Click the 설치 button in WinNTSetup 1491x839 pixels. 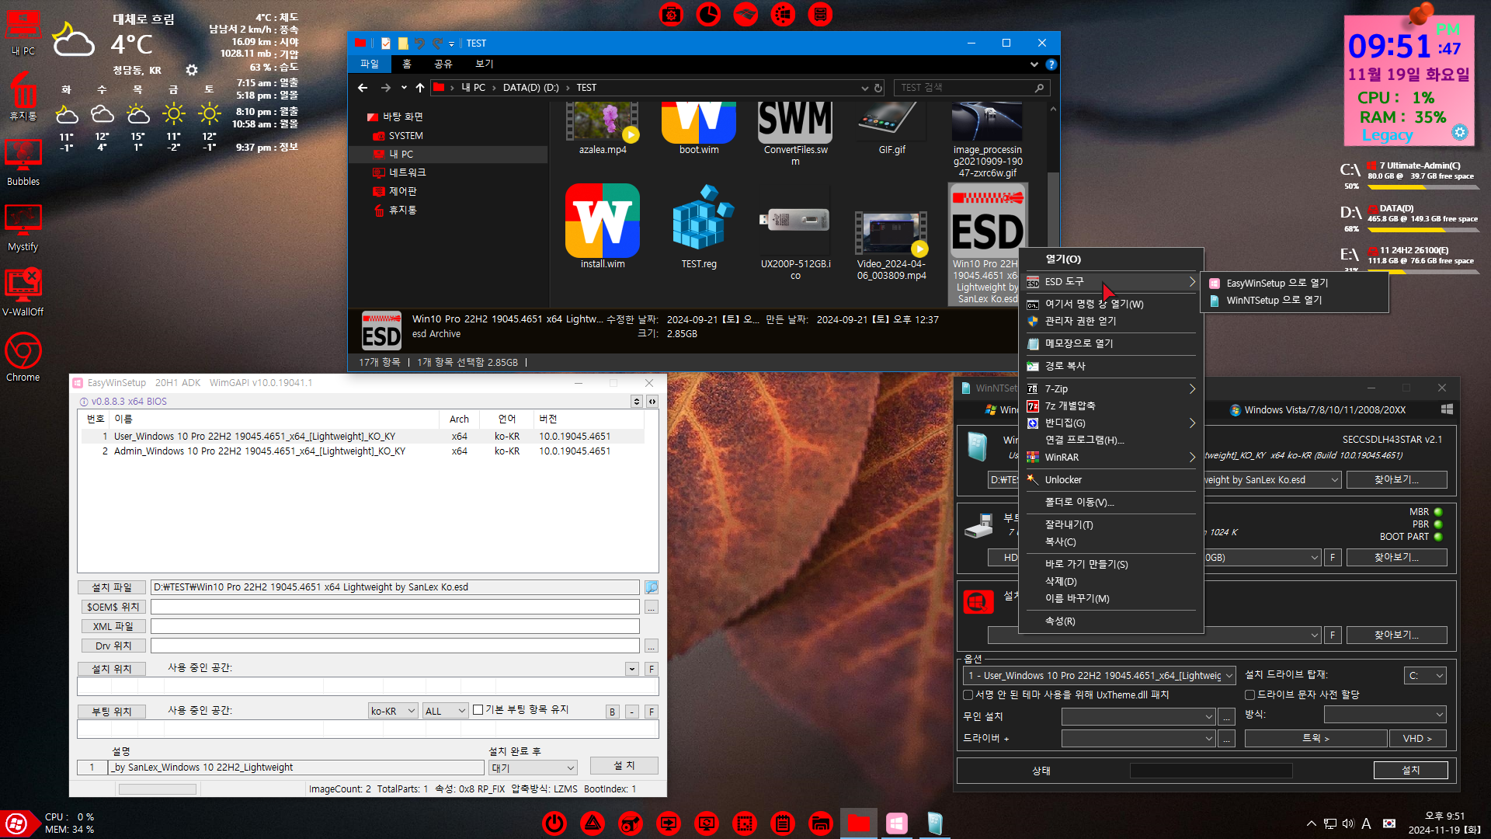[1410, 771]
